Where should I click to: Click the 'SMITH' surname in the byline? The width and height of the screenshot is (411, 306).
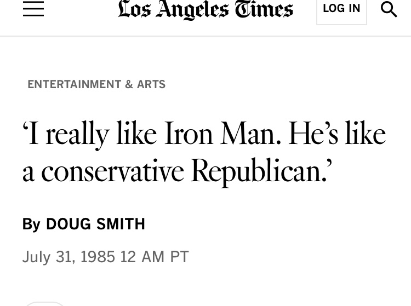[x=121, y=224]
